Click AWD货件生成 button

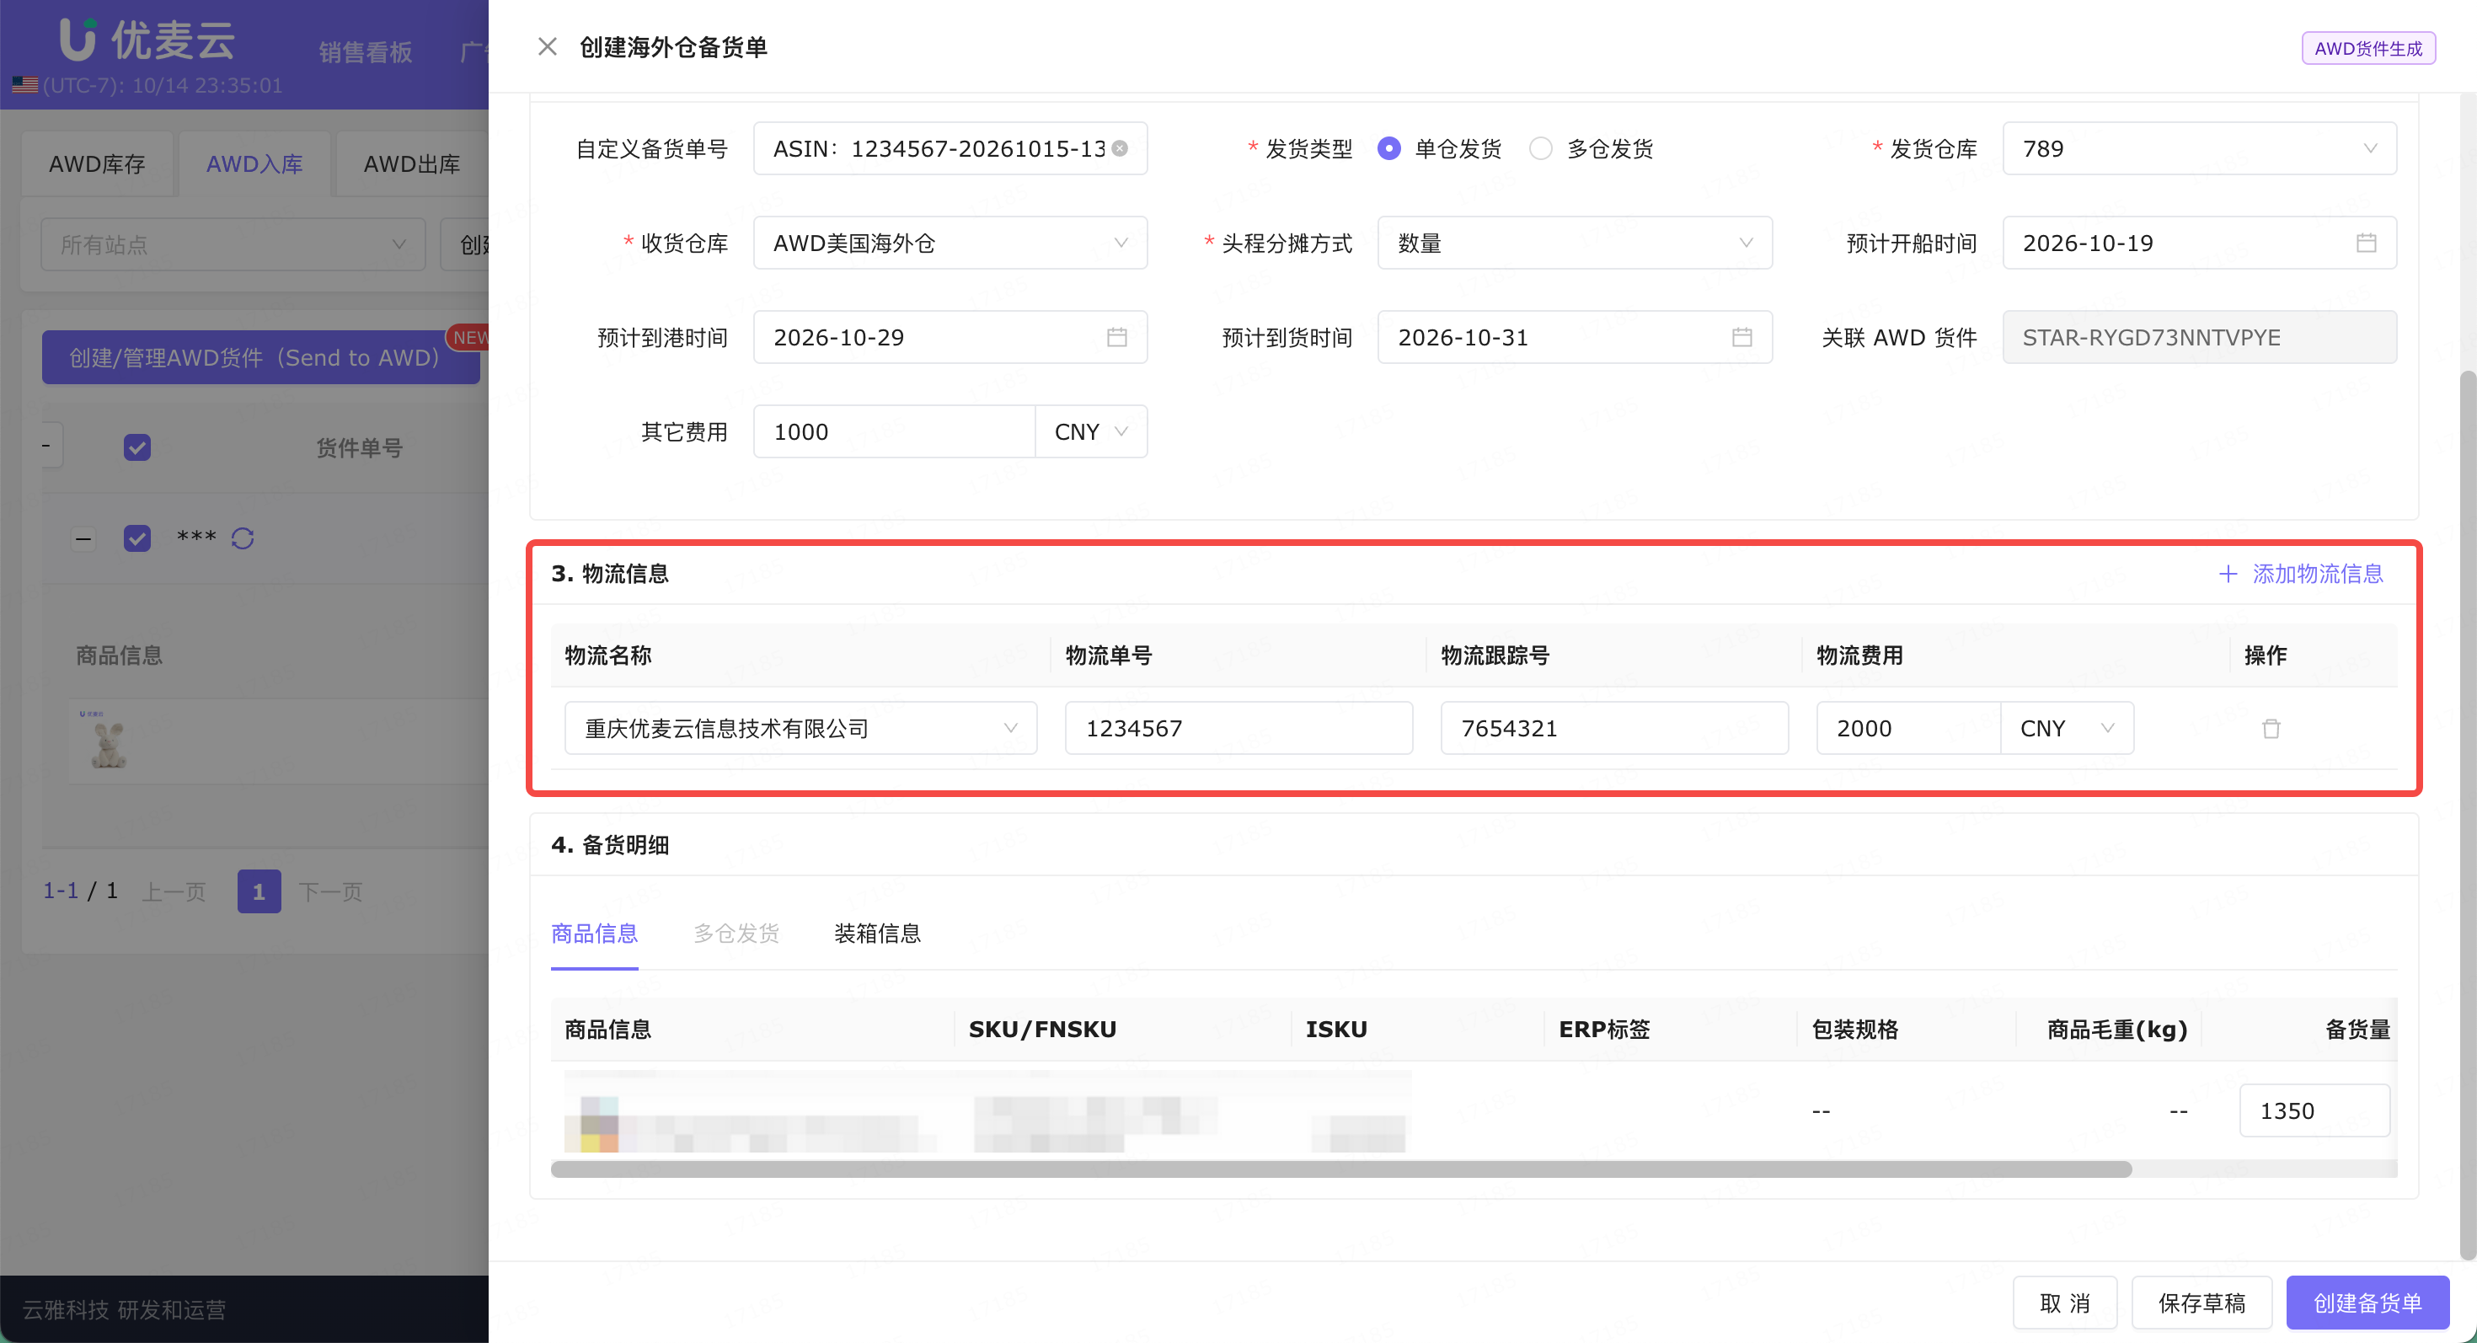[x=2367, y=48]
